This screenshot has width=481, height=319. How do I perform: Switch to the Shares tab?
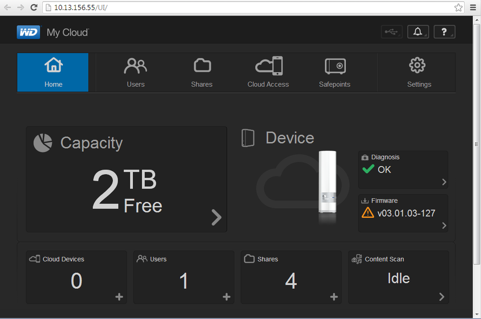coord(202,72)
